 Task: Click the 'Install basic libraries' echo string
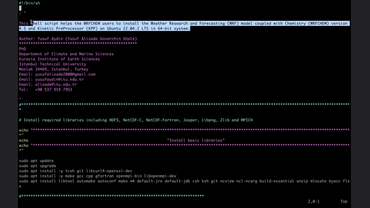[x=196, y=140]
